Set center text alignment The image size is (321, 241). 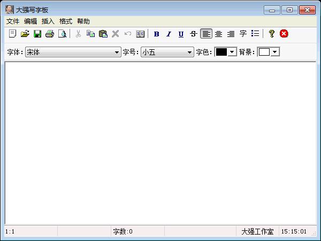(x=218, y=34)
